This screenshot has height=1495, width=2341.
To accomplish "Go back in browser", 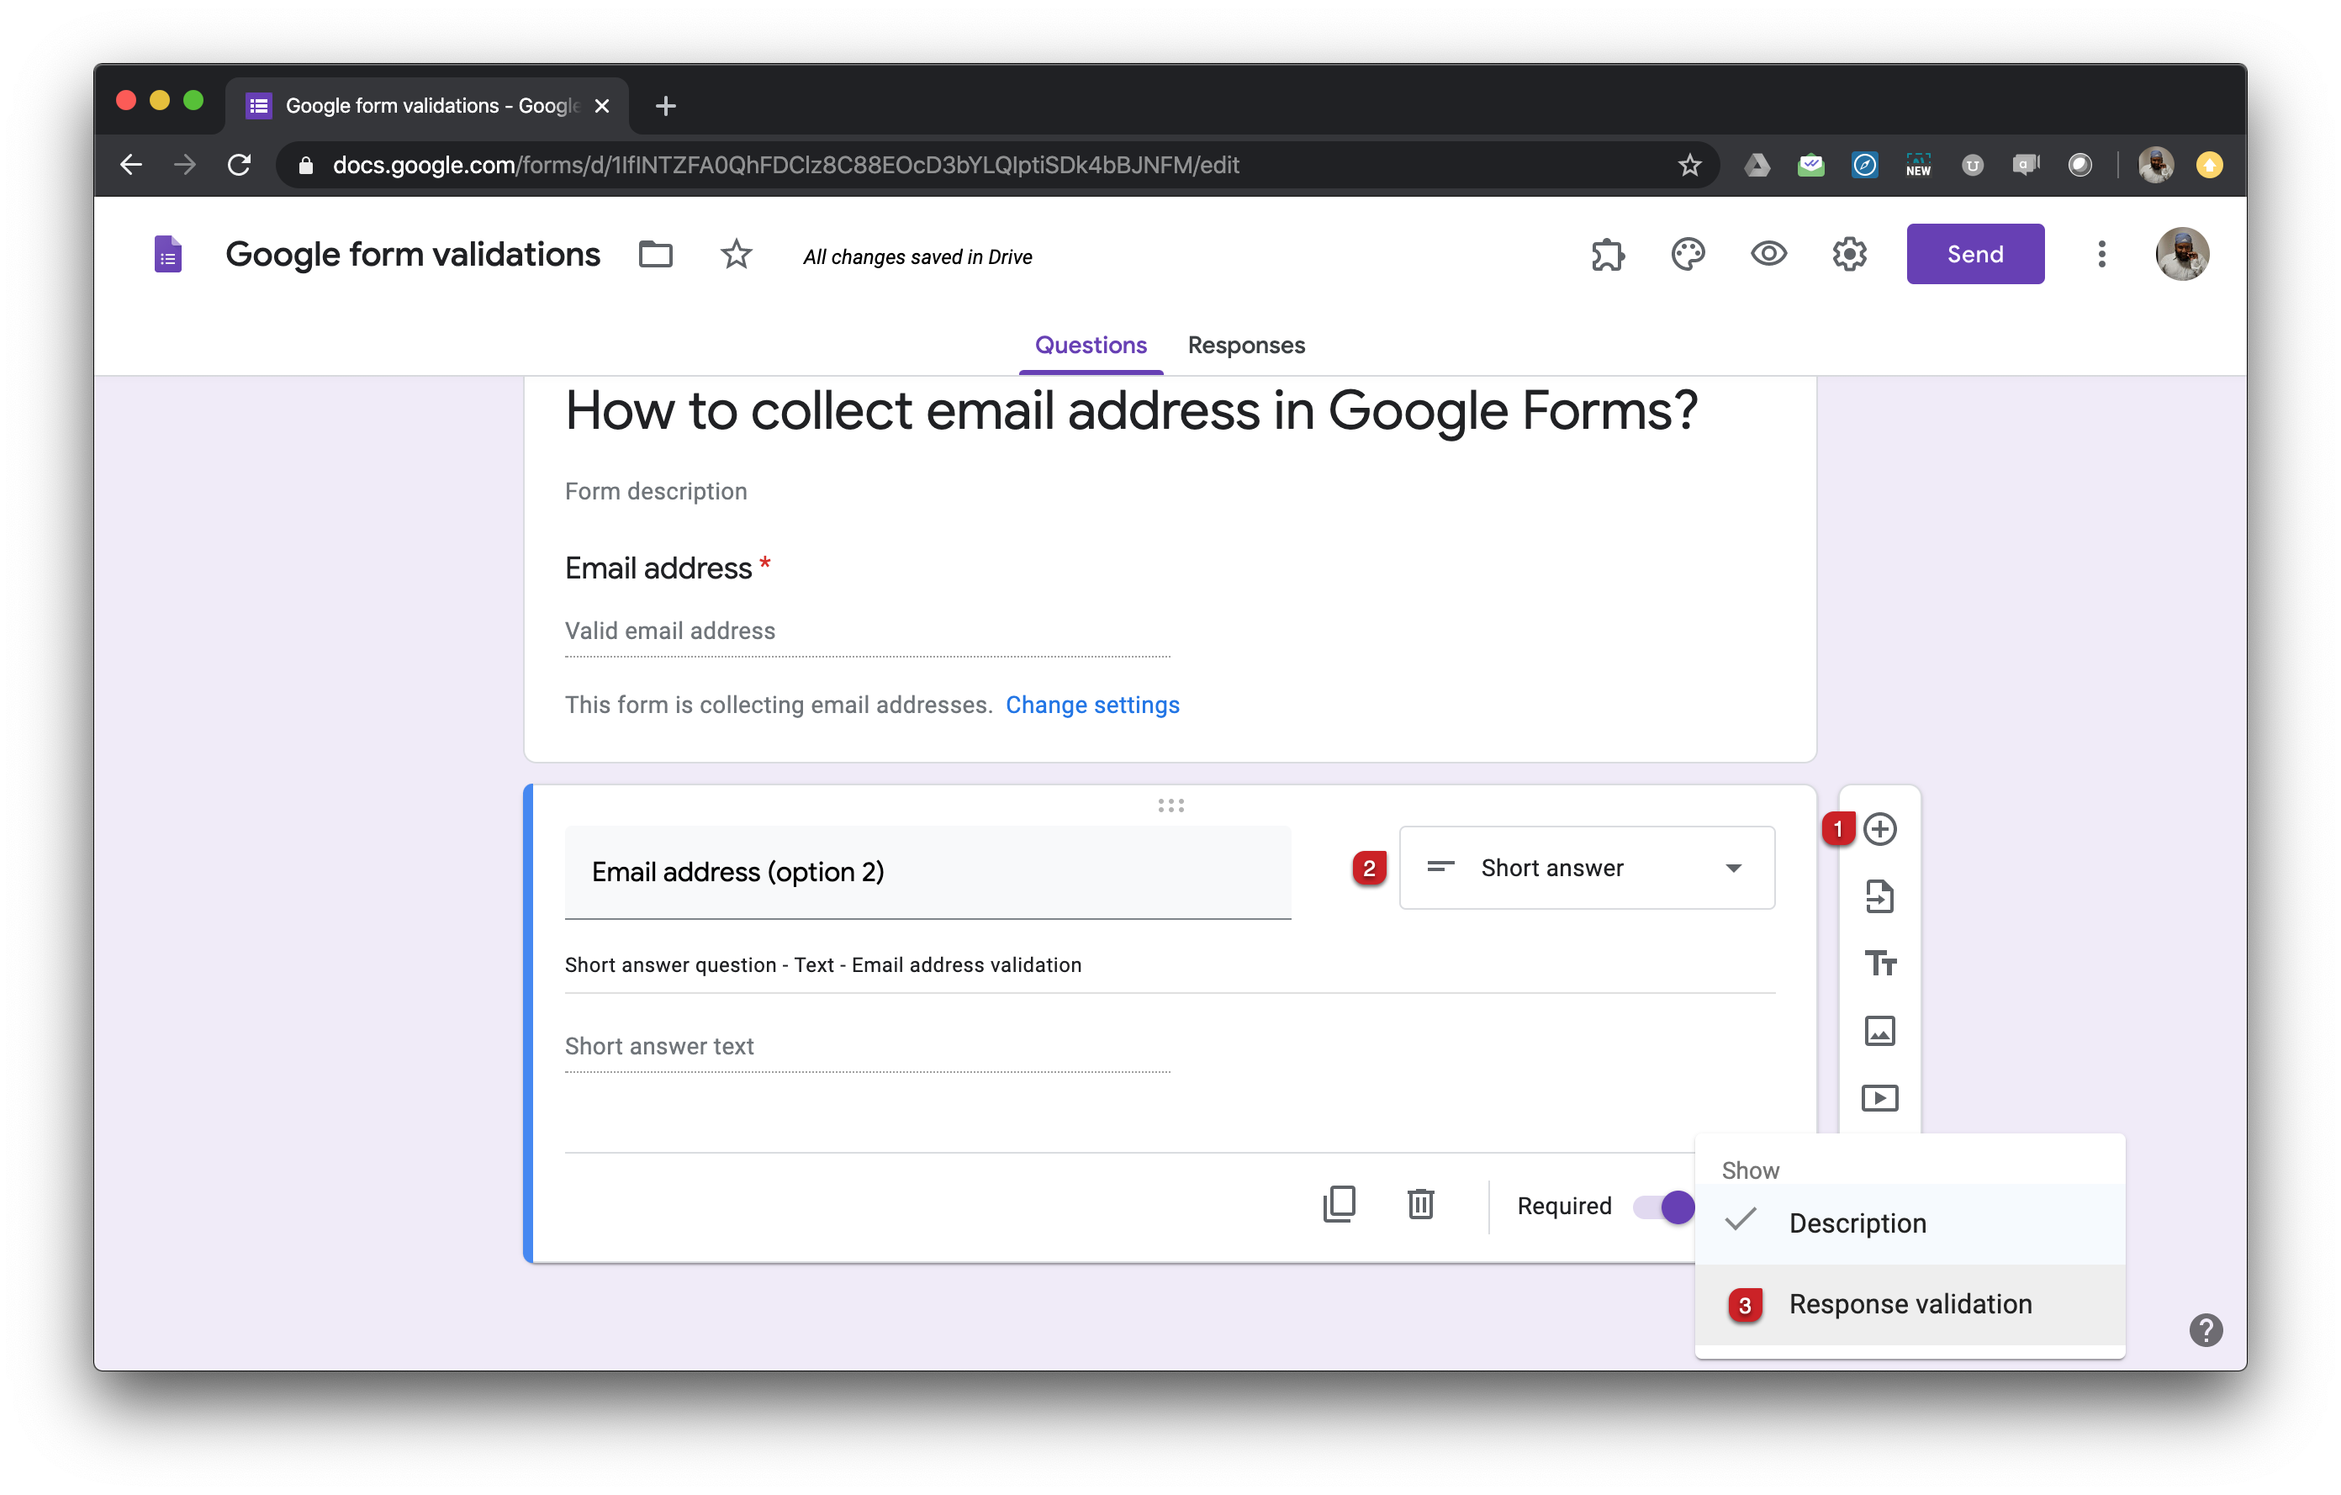I will pyautogui.click(x=131, y=164).
